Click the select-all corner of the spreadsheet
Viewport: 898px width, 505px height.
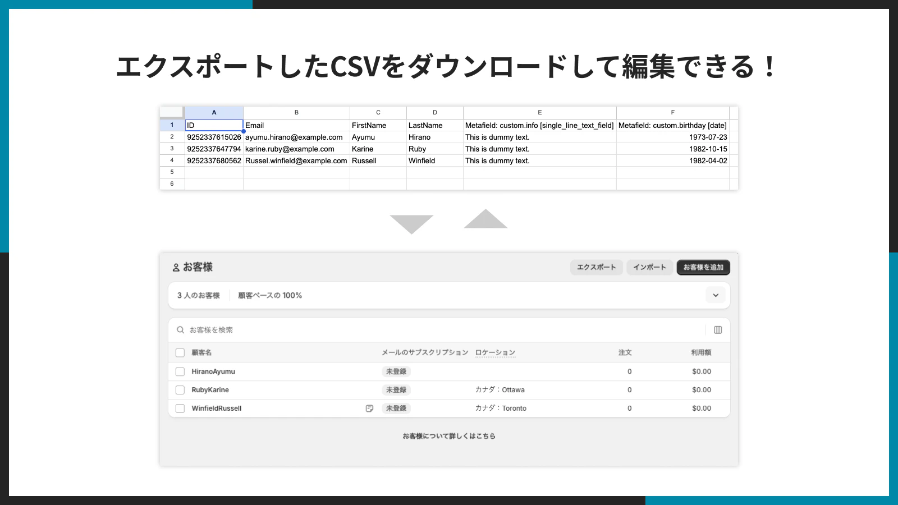[172, 112]
